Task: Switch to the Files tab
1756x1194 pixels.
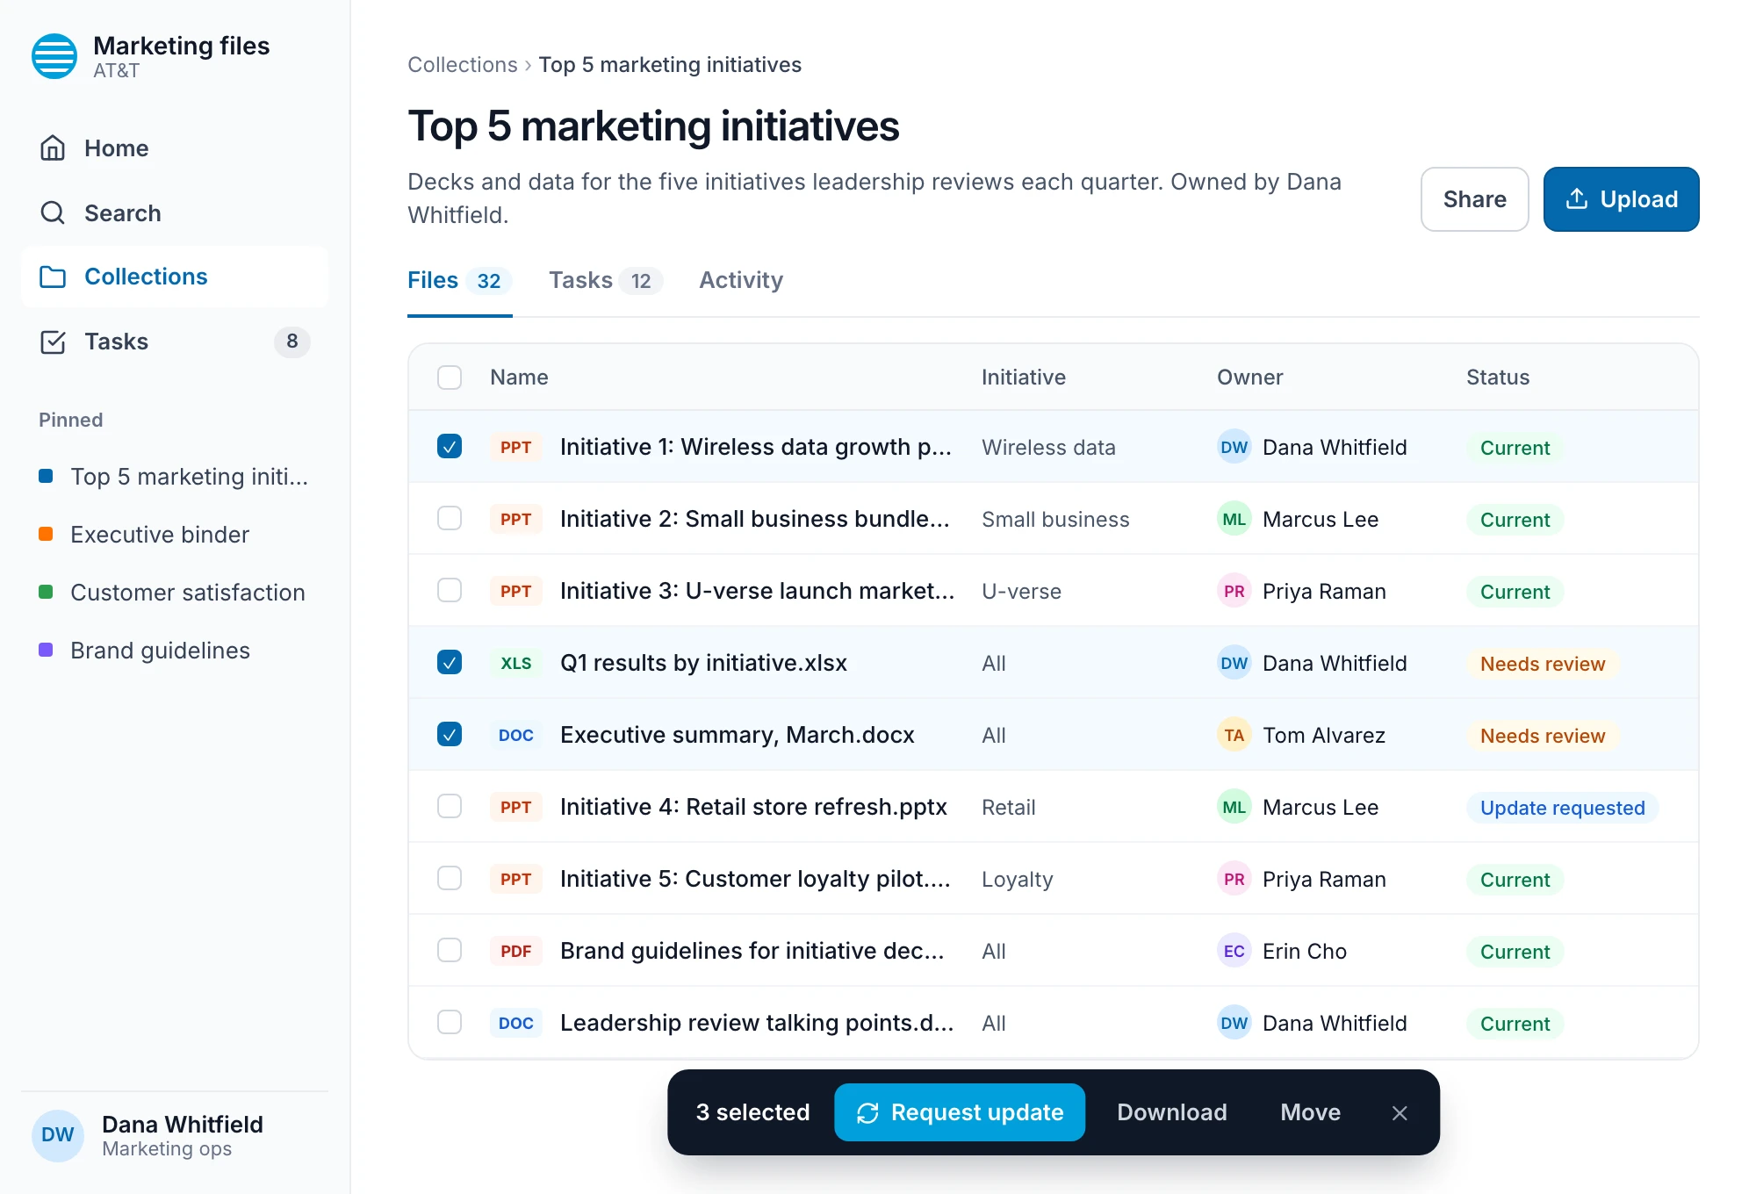Action: pyautogui.click(x=459, y=281)
